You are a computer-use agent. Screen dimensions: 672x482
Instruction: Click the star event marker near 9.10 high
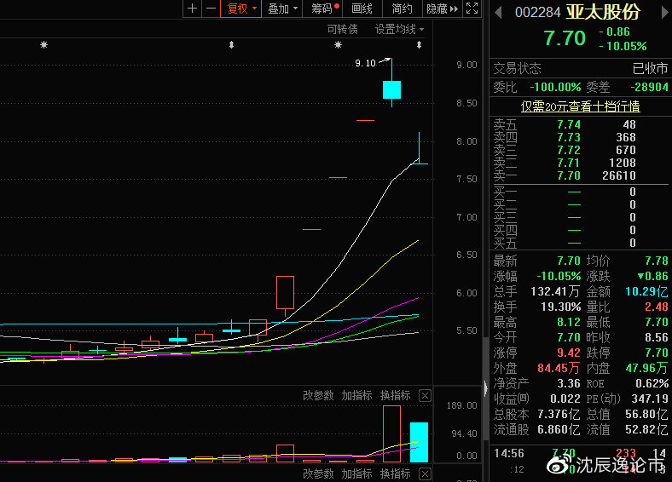pos(339,44)
